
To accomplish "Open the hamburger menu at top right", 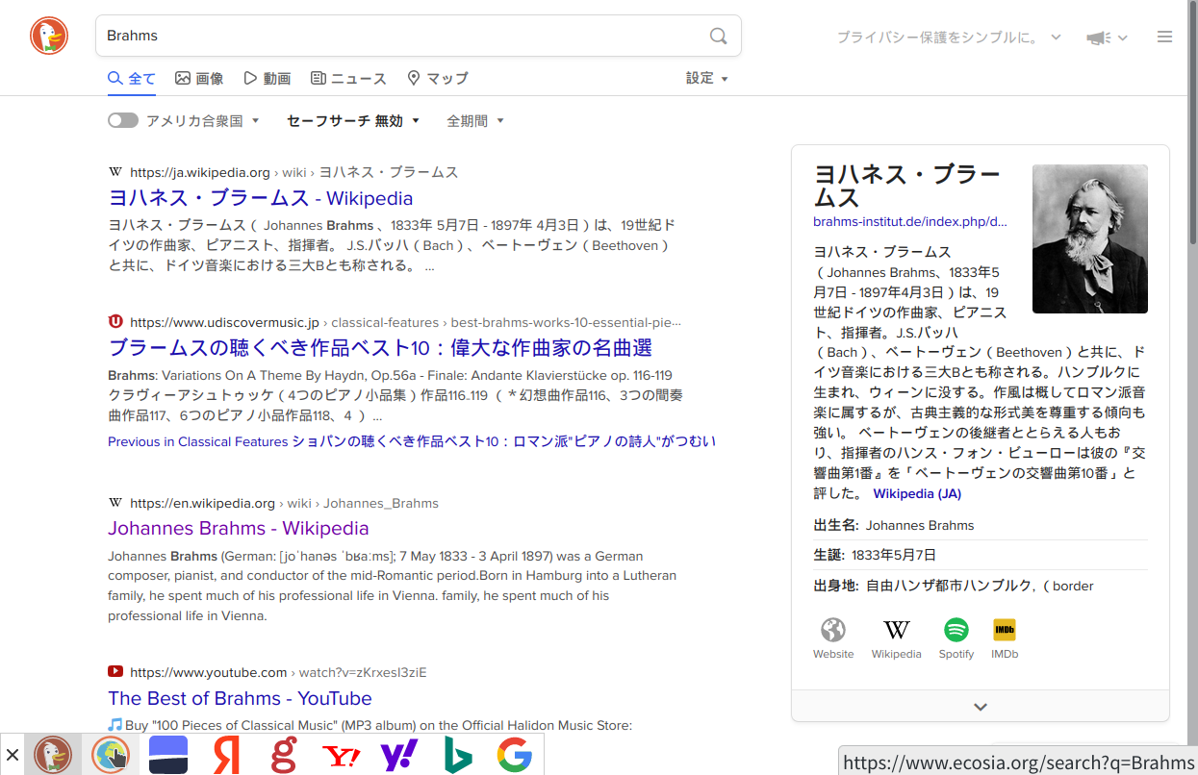I will (1164, 37).
